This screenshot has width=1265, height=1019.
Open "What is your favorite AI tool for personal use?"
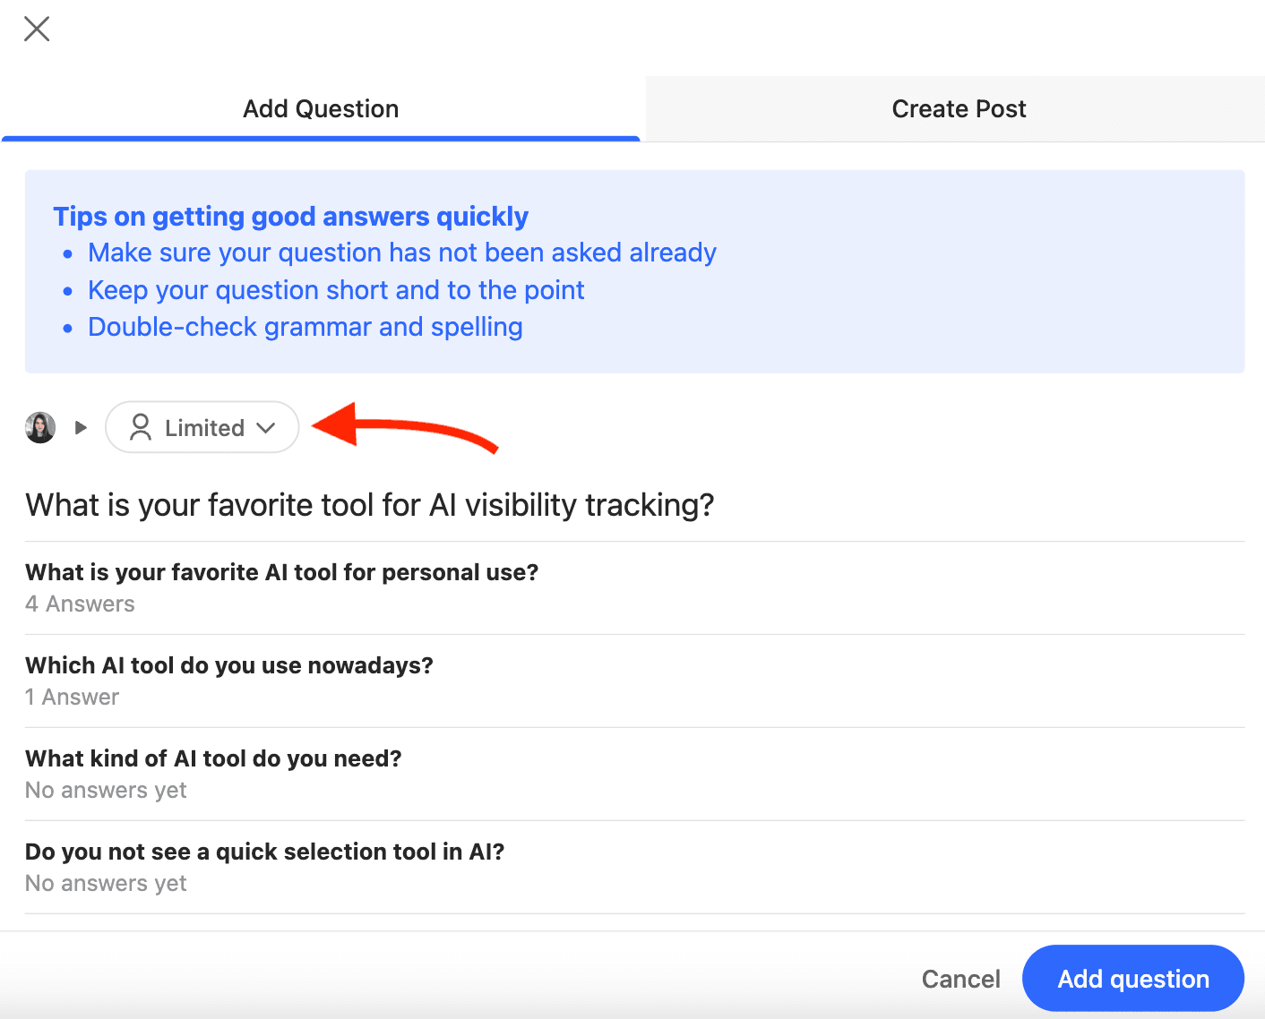click(281, 572)
